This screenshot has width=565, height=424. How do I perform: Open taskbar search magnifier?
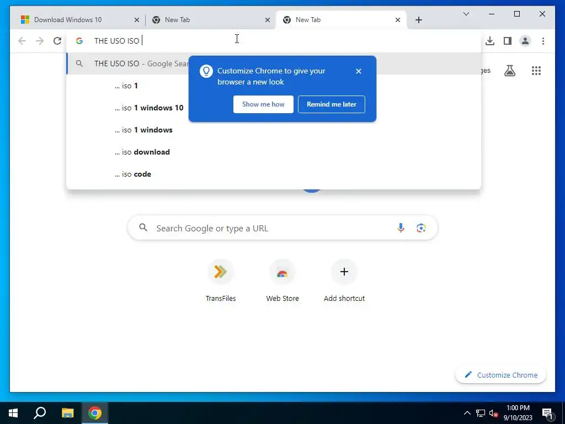click(40, 413)
